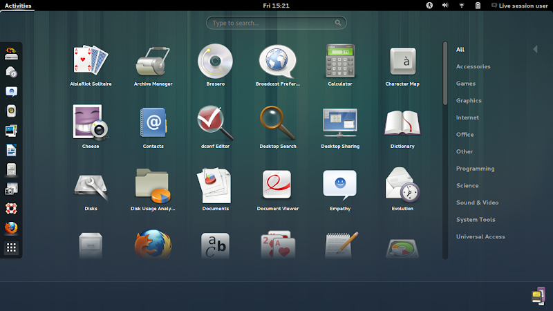Open Universal Access menu icon in top bar
Screen dimensions: 553x311
(429, 6)
